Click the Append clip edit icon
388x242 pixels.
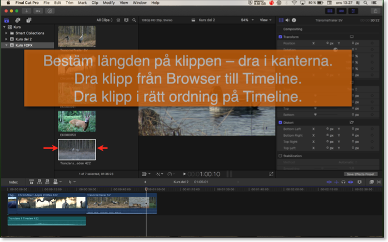click(x=47, y=182)
